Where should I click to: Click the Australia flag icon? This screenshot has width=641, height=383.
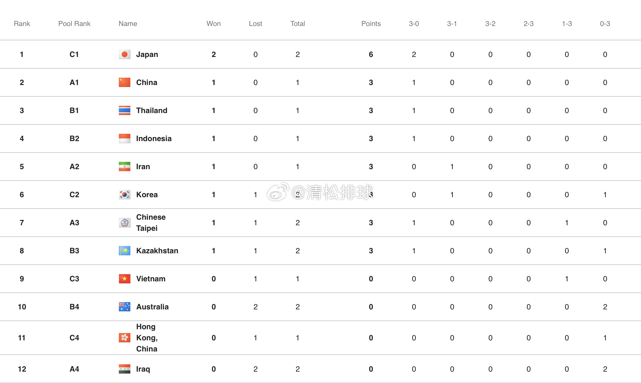pos(124,307)
